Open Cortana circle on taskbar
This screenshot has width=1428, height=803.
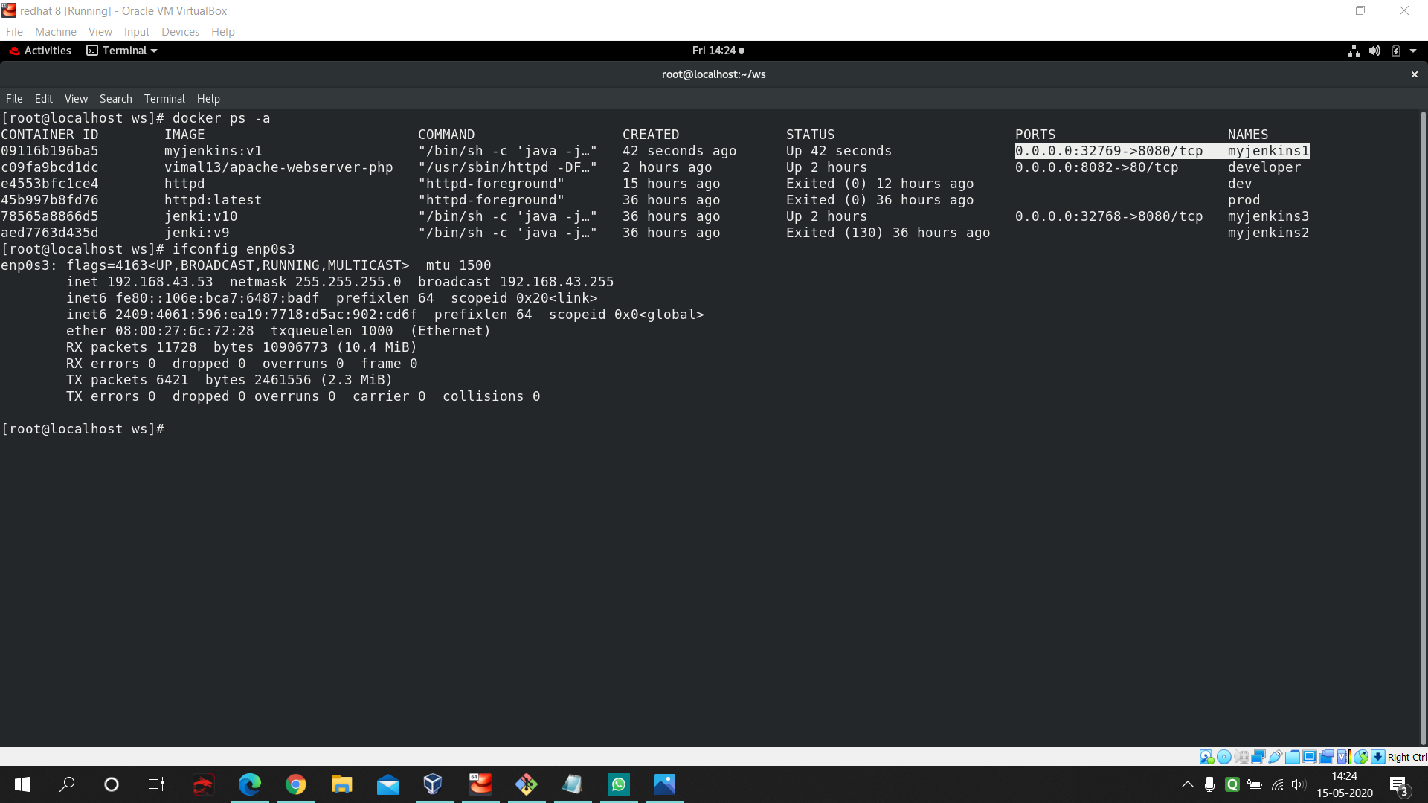tap(112, 784)
